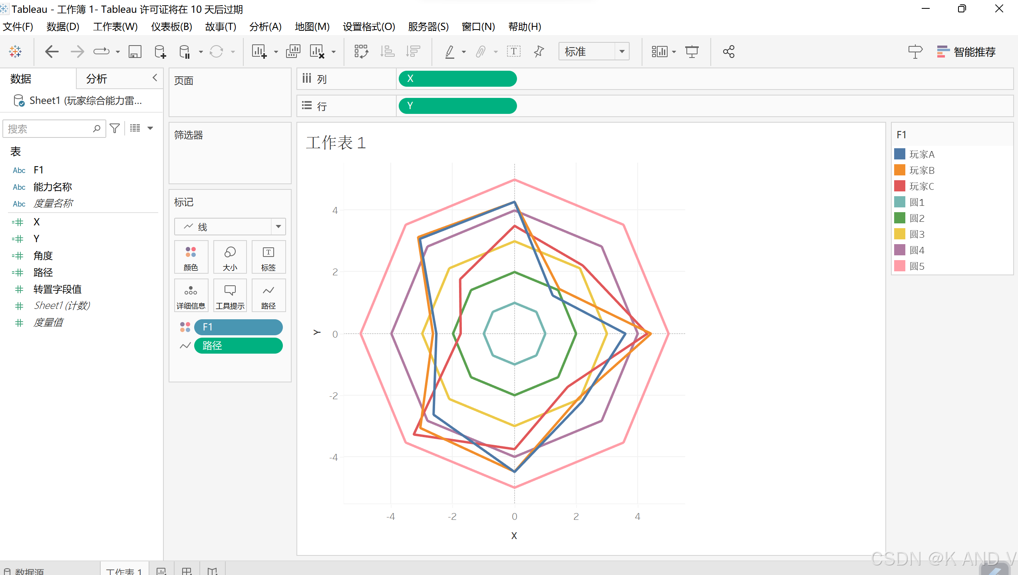Click the 玩家B orange legend swatch
1018x575 pixels.
tap(899, 170)
